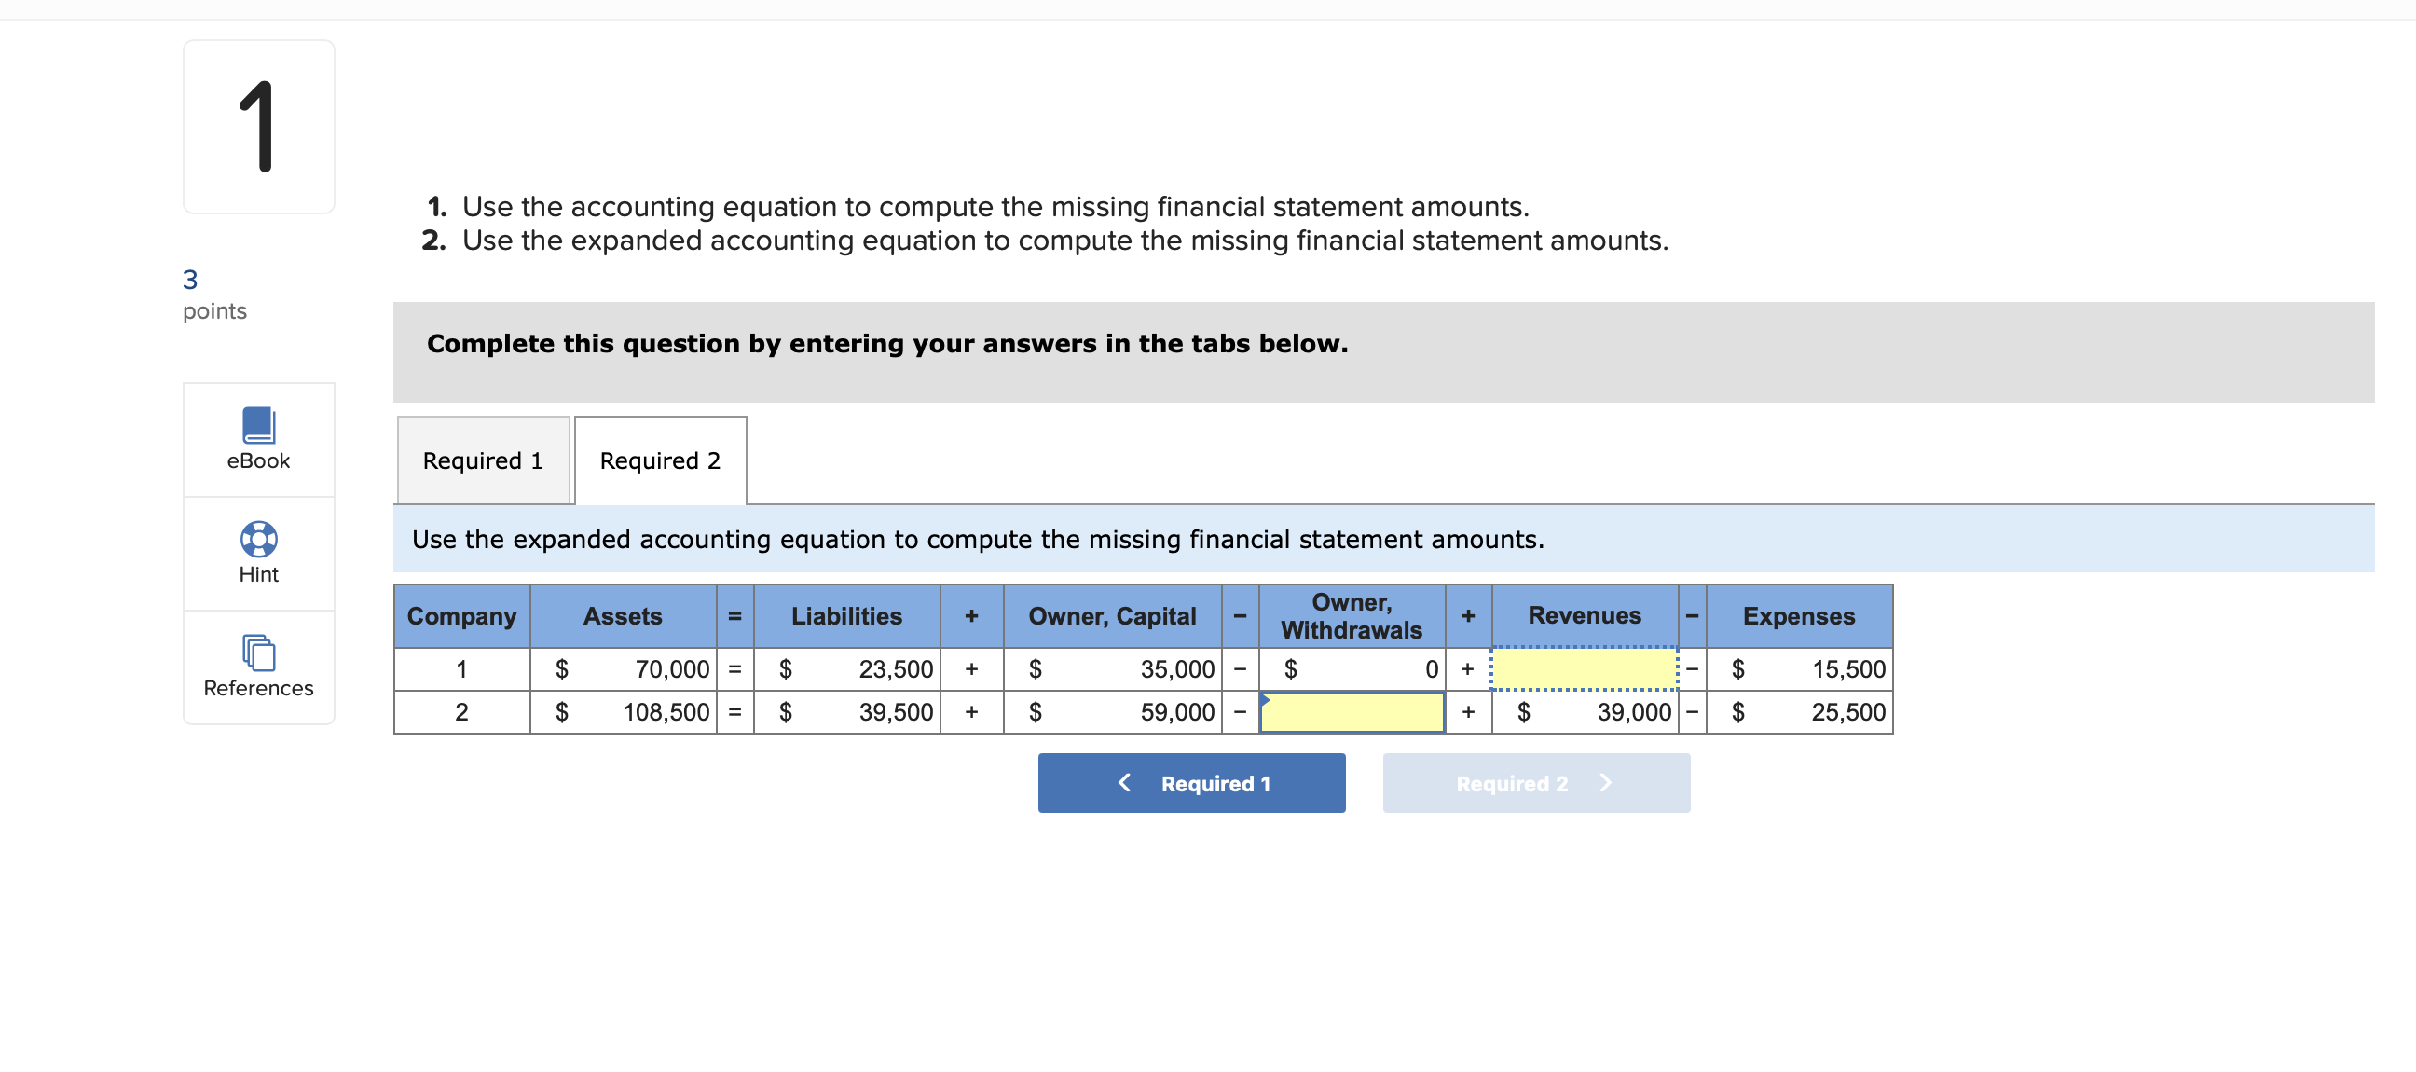
Task: Click the 3 points label
Action: click(x=213, y=294)
